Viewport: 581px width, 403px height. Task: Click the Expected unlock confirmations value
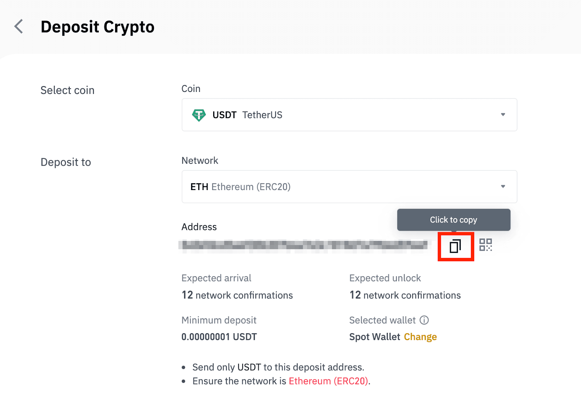click(405, 295)
